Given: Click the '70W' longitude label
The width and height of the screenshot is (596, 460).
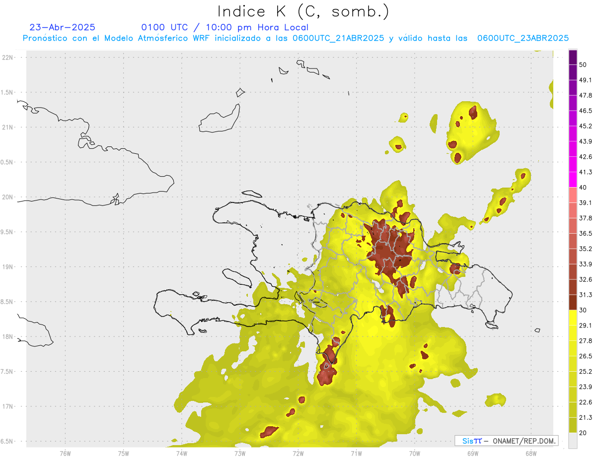Looking at the screenshot, I should pos(414,453).
